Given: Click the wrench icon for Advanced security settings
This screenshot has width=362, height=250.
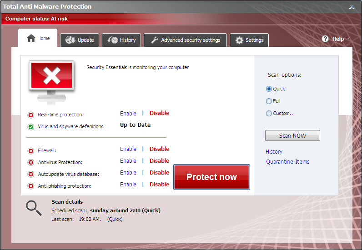Looking at the screenshot, I should coord(155,40).
